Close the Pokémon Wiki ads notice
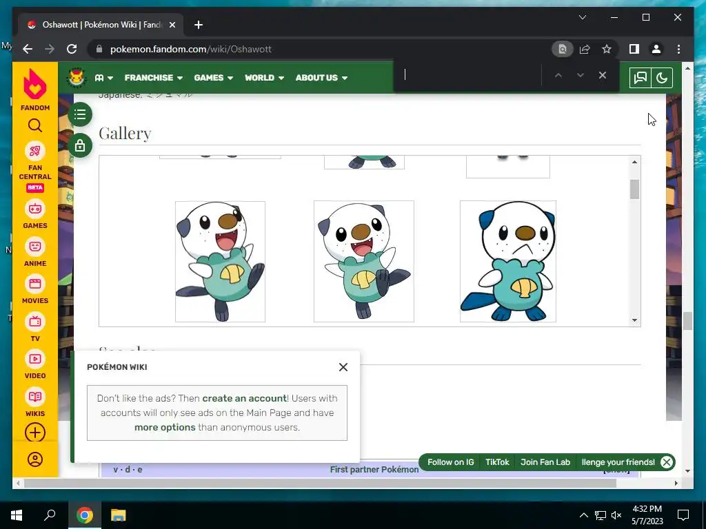The height and width of the screenshot is (529, 706). point(343,367)
